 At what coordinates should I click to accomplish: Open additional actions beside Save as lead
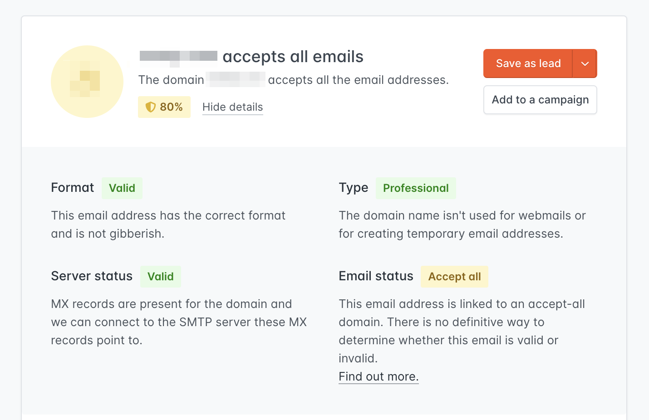(585, 63)
